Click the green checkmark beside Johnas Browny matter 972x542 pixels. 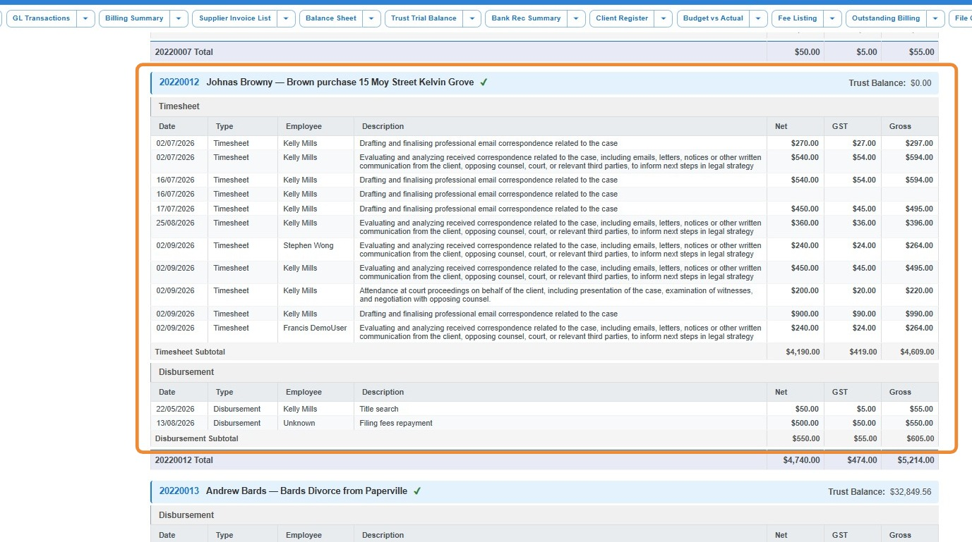point(484,82)
